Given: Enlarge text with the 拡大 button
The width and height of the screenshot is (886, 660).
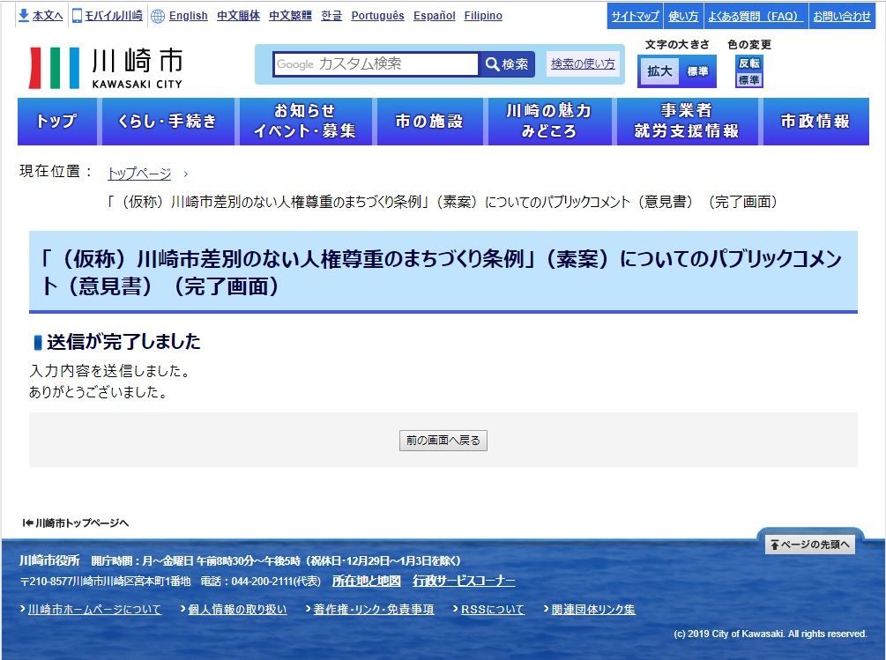Looking at the screenshot, I should 659,71.
